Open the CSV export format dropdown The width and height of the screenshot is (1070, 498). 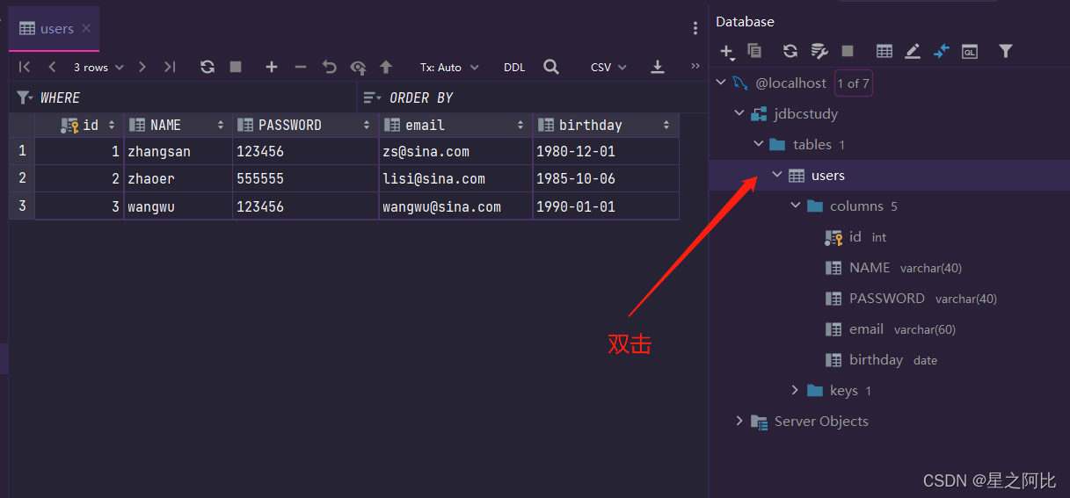coord(608,67)
